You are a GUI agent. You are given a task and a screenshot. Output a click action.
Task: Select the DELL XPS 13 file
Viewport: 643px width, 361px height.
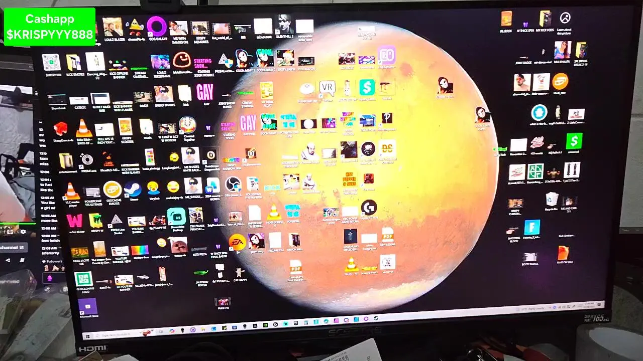[104, 133]
